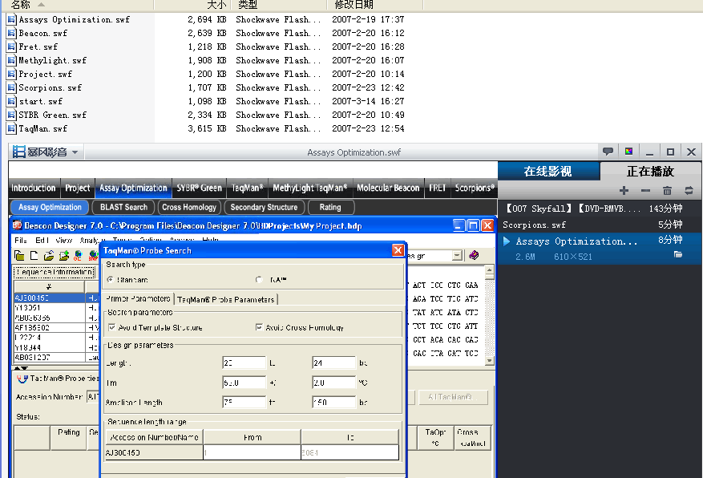
Task: Go to SYBR Green section
Action: click(x=199, y=188)
